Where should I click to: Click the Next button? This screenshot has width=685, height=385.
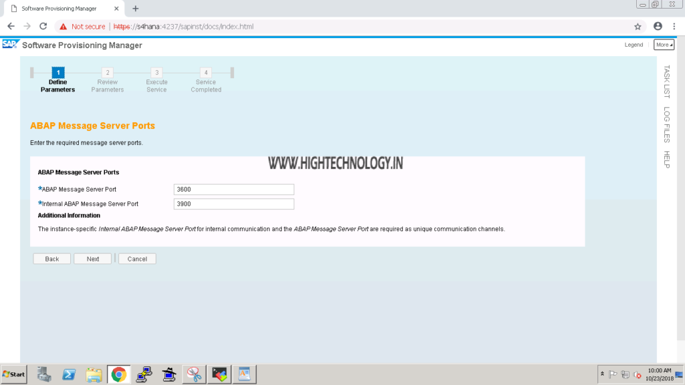click(x=92, y=259)
